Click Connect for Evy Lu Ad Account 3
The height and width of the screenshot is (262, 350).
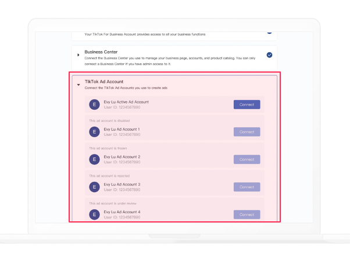pyautogui.click(x=247, y=187)
